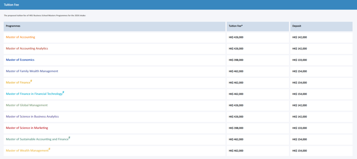The width and height of the screenshot is (357, 159).
Task: Open Master of Family Wealth Management link
Action: [32, 71]
